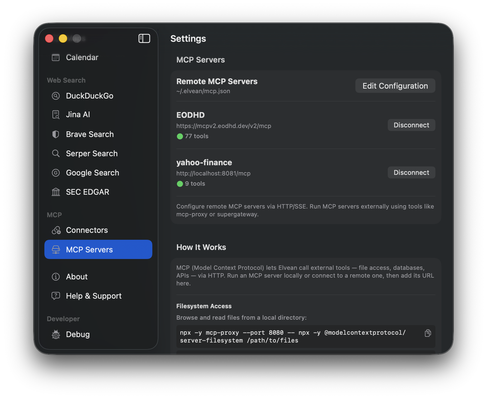Open the Debug developer section
487x399 pixels.
click(98, 334)
